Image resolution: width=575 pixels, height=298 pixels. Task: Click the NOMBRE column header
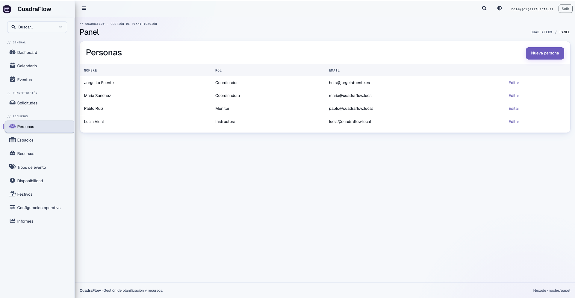pos(90,71)
